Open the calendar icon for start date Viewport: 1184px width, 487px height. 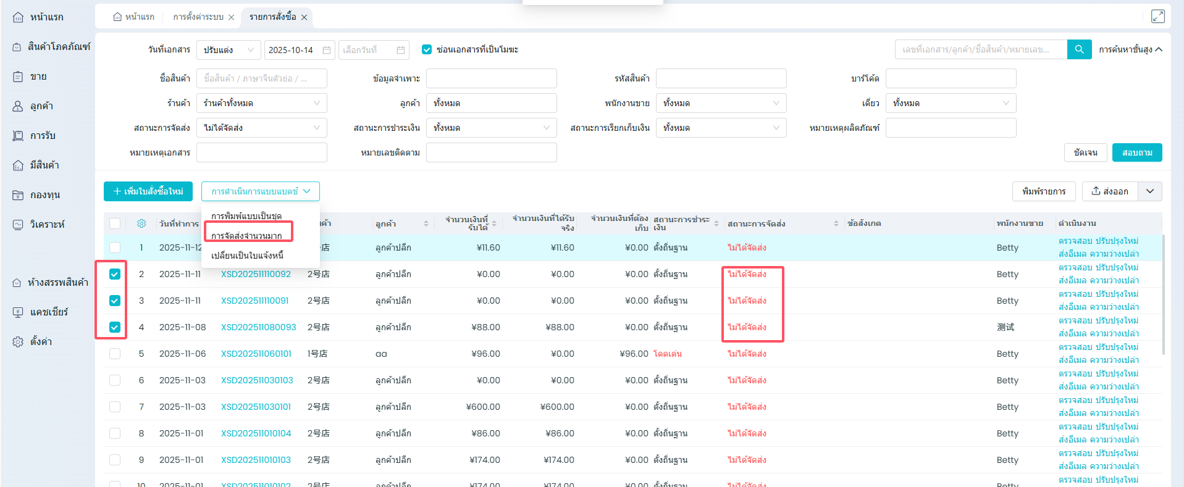(x=327, y=50)
